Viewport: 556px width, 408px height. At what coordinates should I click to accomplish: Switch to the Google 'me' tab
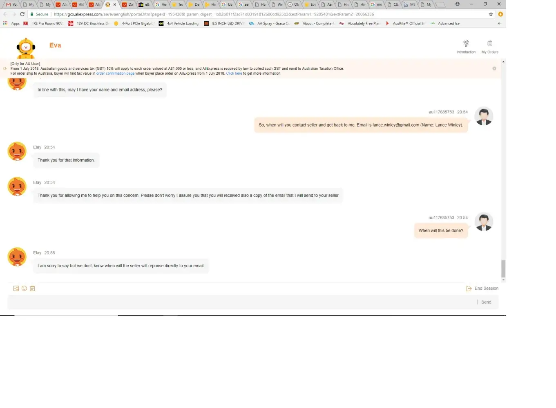click(x=376, y=4)
